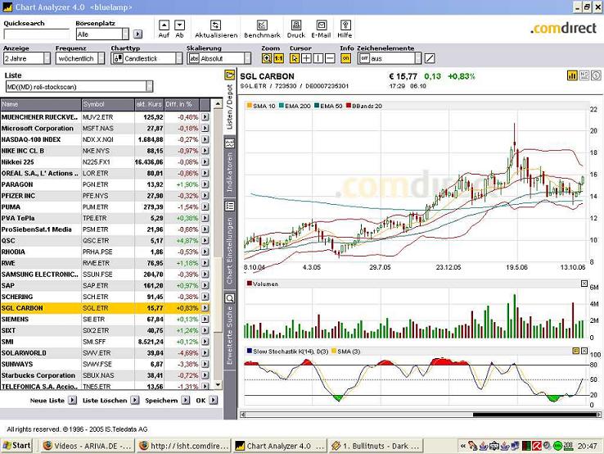Switch to chart view bar icon

[x=572, y=75]
